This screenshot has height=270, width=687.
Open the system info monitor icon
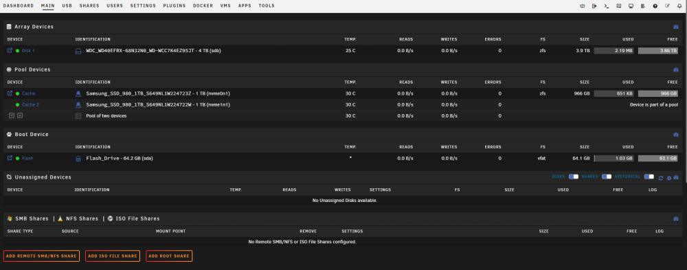tap(631, 6)
